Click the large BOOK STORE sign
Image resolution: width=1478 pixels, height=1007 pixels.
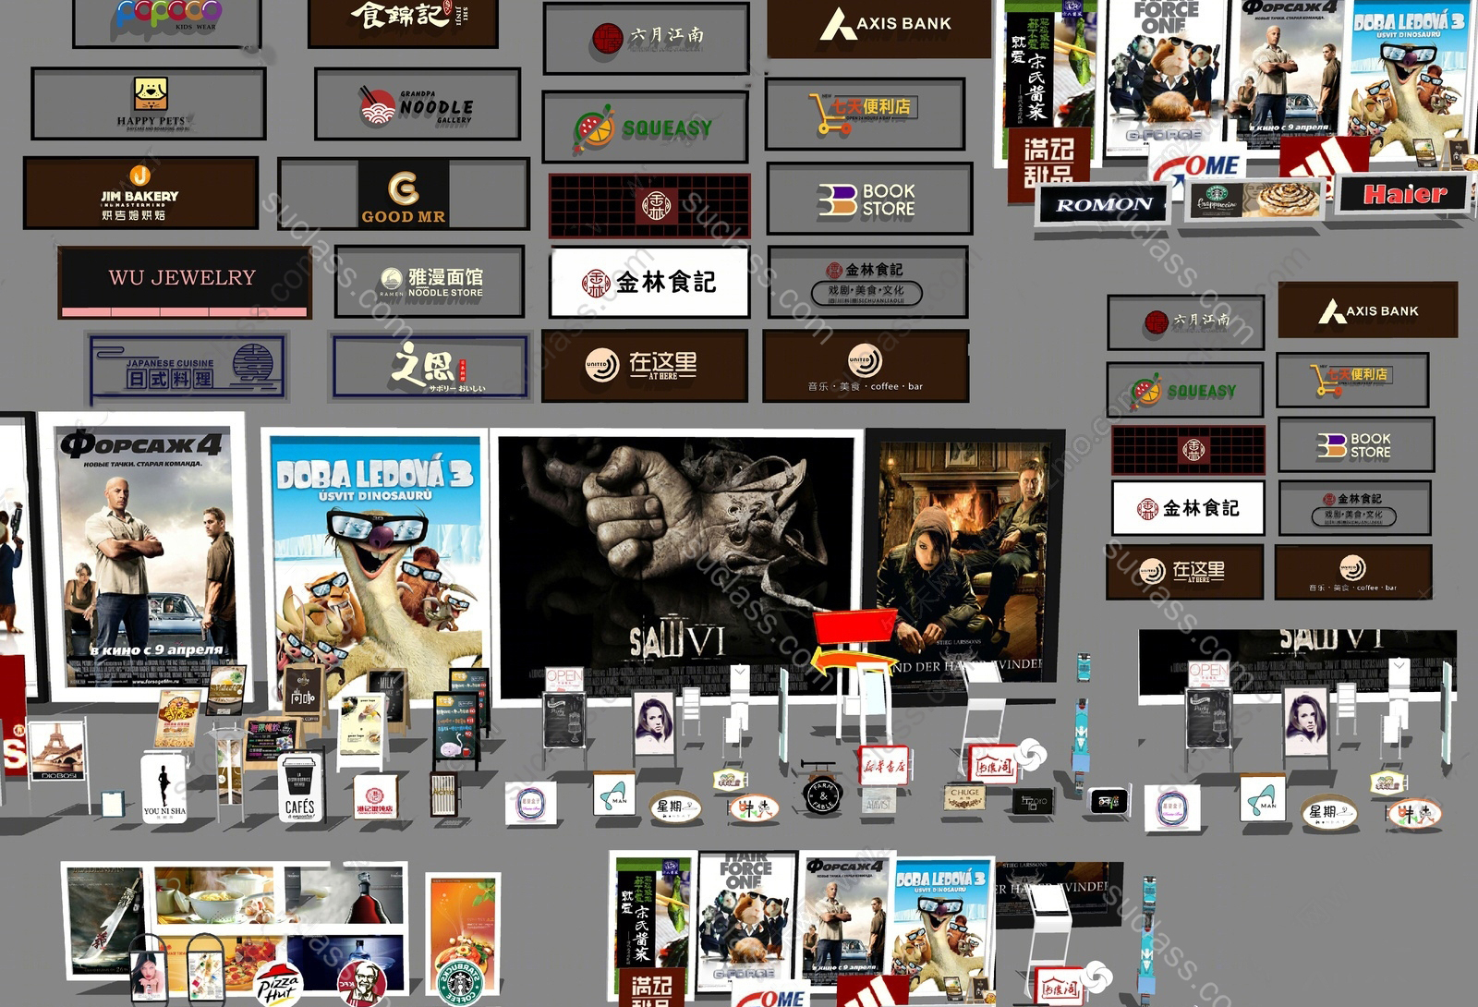(868, 200)
